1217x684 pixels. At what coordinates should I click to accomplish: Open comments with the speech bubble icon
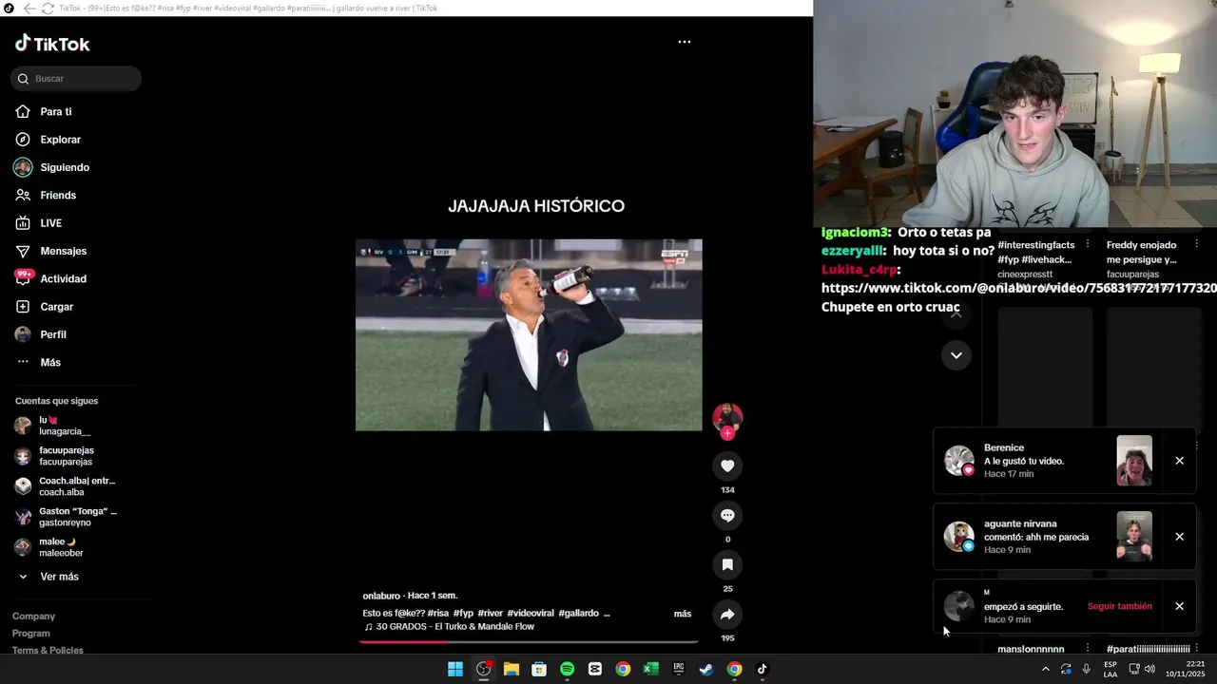[727, 515]
